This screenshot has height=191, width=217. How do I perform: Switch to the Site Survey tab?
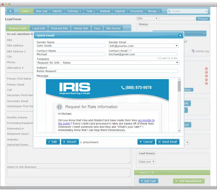point(113,28)
